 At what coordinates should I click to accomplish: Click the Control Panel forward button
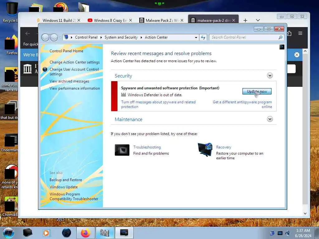point(54,37)
